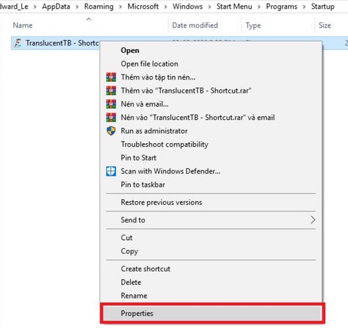Sort files by the Date modified column
Image resolution: width=348 pixels, height=334 pixels.
click(195, 26)
